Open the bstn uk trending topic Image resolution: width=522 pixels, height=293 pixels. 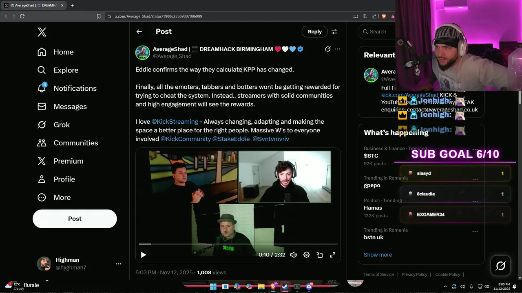point(374,237)
